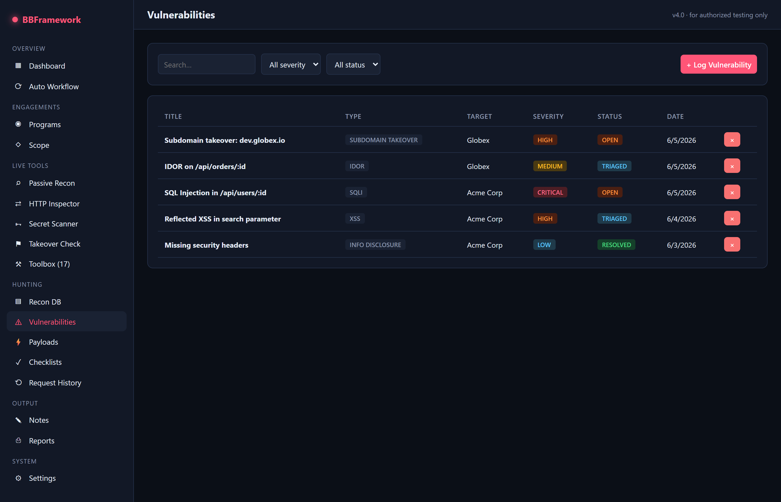The image size is (781, 502).
Task: Click the BBFramework title text
Action: (x=52, y=20)
